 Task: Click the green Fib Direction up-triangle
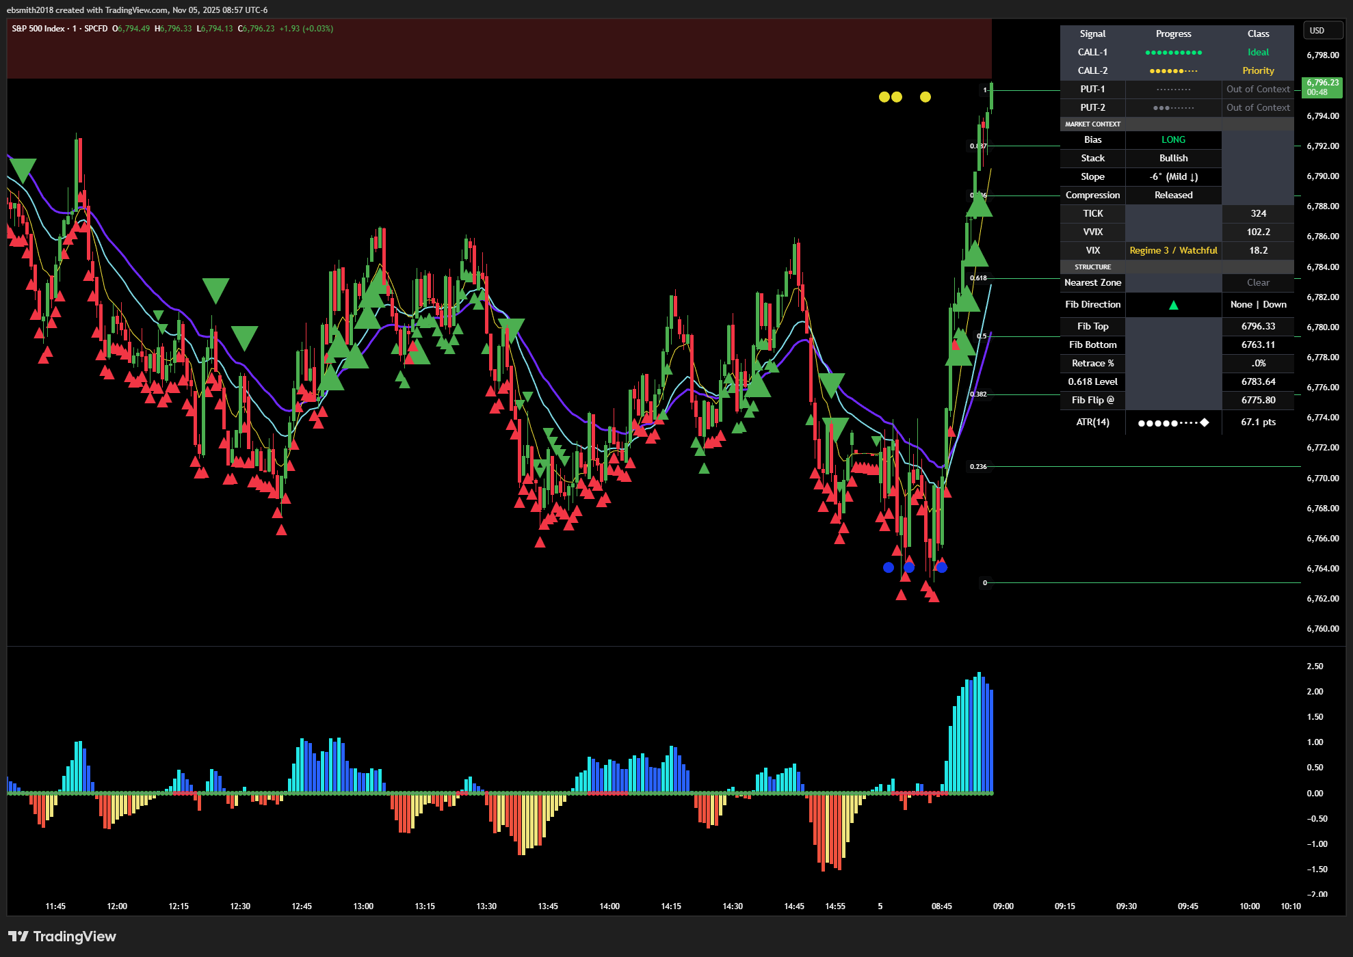point(1173,305)
